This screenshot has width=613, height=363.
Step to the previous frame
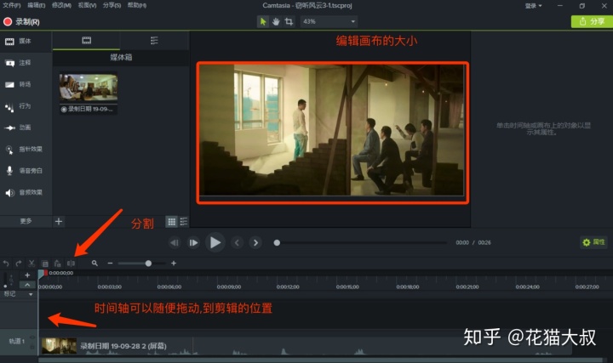(x=175, y=243)
